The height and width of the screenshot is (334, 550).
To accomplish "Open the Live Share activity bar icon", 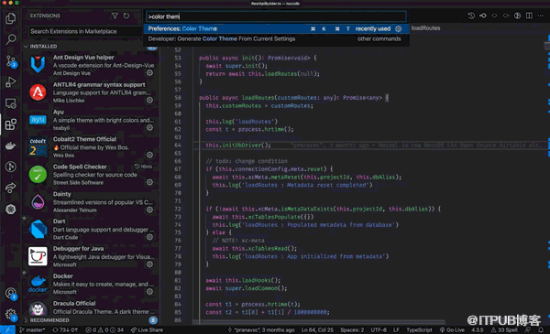I will (10, 188).
